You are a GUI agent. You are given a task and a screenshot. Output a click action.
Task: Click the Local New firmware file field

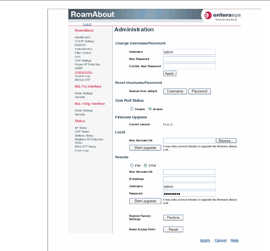pos(189,141)
